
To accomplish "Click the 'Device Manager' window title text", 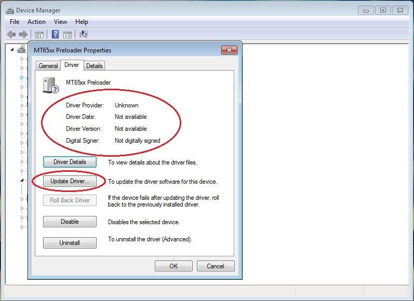I will click(x=38, y=10).
